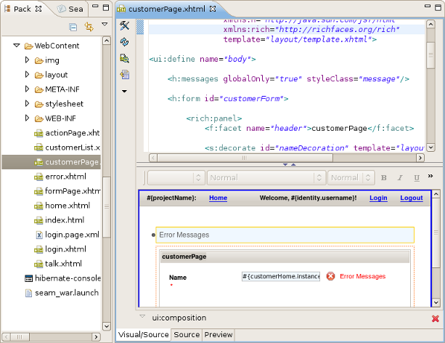
Task: Click the Refresh icon in editor toolbar
Action: click(124, 42)
